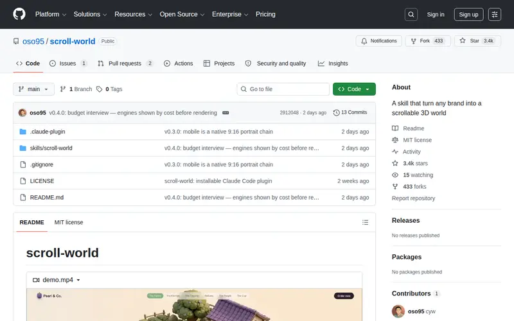Click the .gitignore file icon
514x321 pixels.
[x=23, y=164]
